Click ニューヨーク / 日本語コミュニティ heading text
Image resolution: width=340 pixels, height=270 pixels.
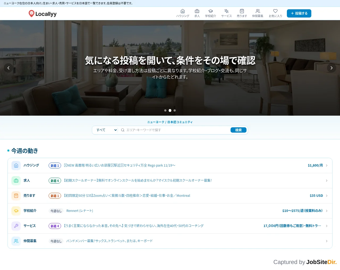tap(170, 122)
